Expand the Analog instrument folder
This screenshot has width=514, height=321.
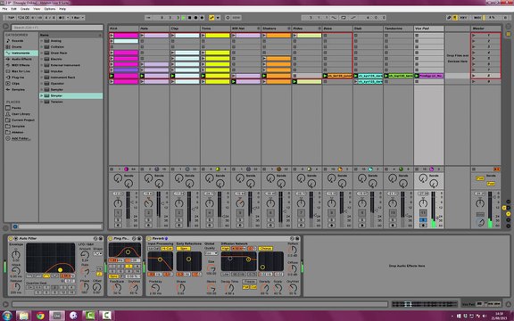(42, 41)
